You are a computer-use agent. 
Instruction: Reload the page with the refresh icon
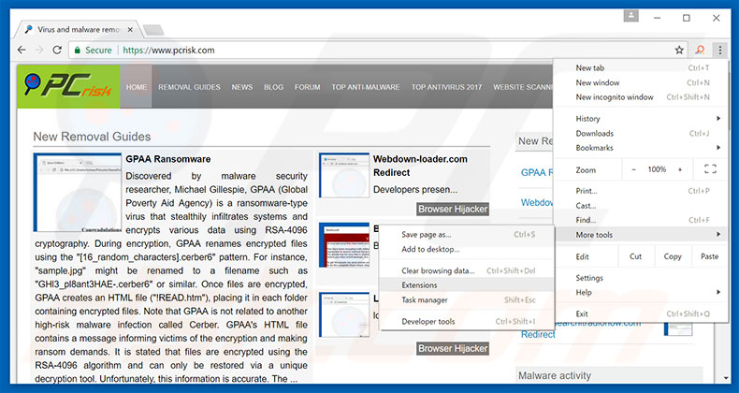pyautogui.click(x=57, y=50)
